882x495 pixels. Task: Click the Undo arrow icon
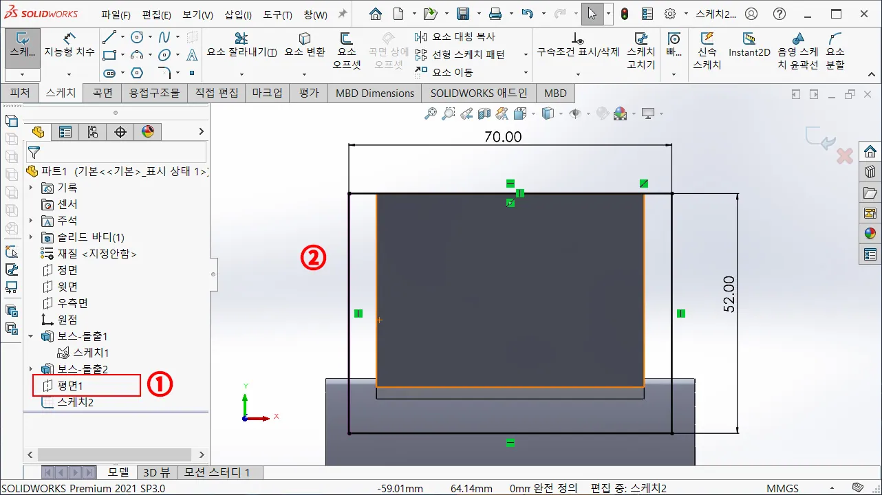click(527, 14)
